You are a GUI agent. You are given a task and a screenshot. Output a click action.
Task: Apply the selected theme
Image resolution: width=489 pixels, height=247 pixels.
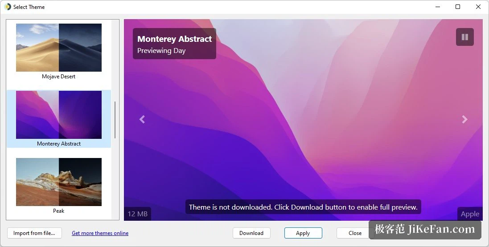303,233
